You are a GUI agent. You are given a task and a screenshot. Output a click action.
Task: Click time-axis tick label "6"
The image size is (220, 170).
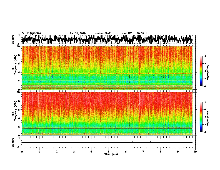pyautogui.click(x=126, y=152)
